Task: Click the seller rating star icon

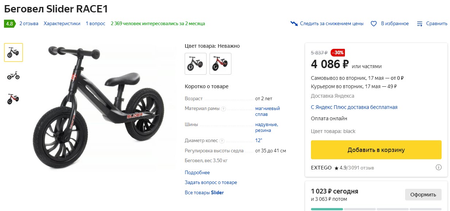Action: coord(336,168)
